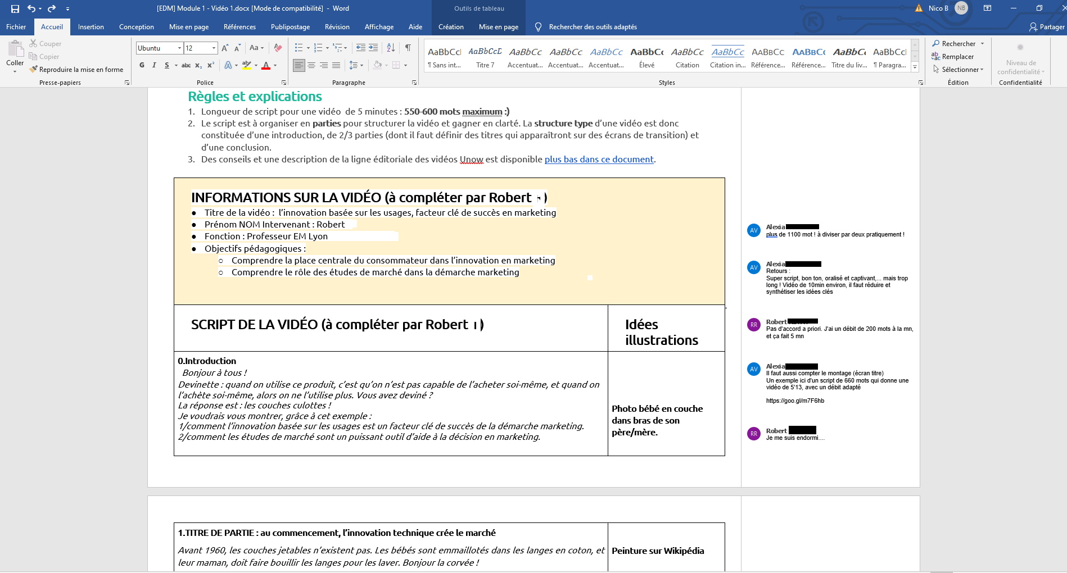The height and width of the screenshot is (573, 1067).
Task: Click the save icon in title bar
Action: click(15, 8)
